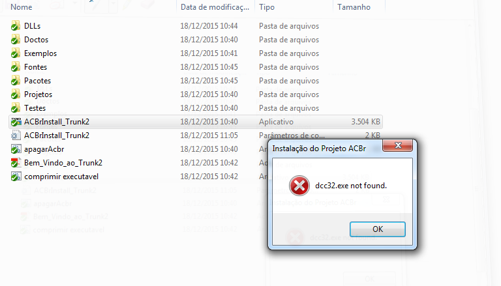Click the Exemplos folder icon
The width and height of the screenshot is (501, 286).
[16, 53]
